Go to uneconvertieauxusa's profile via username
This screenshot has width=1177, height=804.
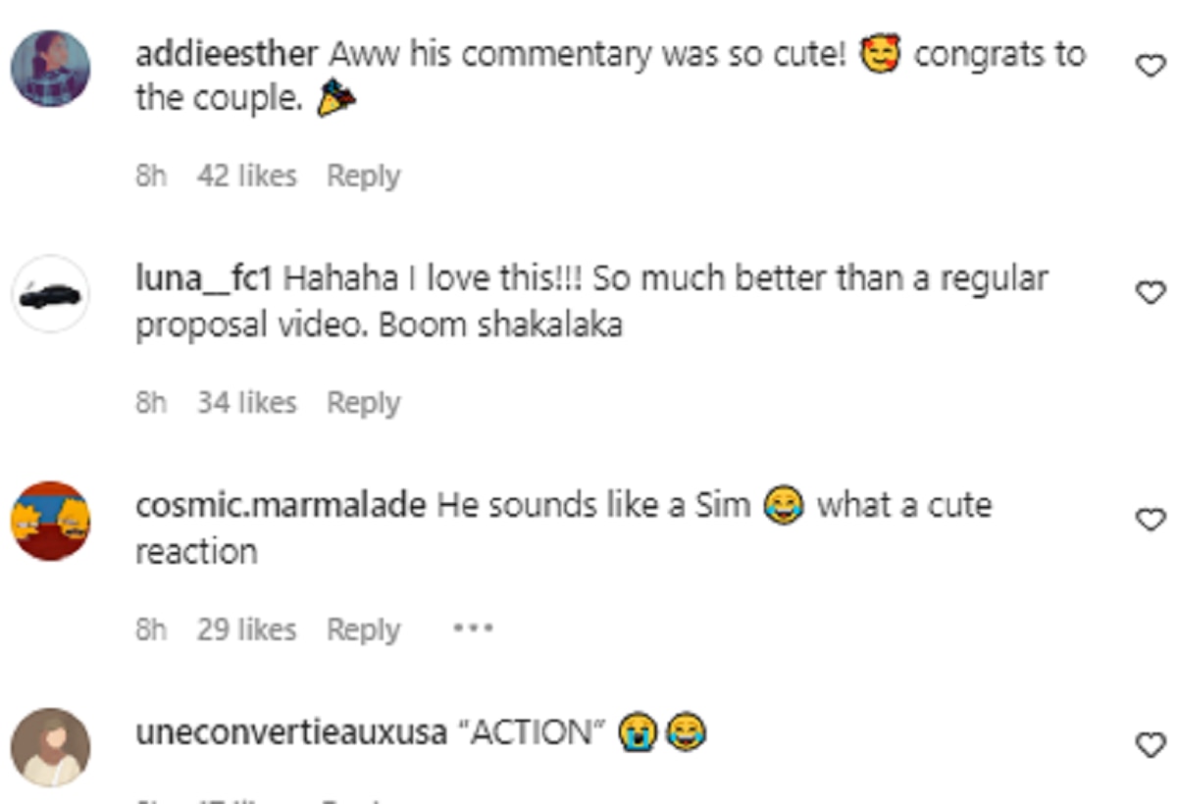click(291, 733)
